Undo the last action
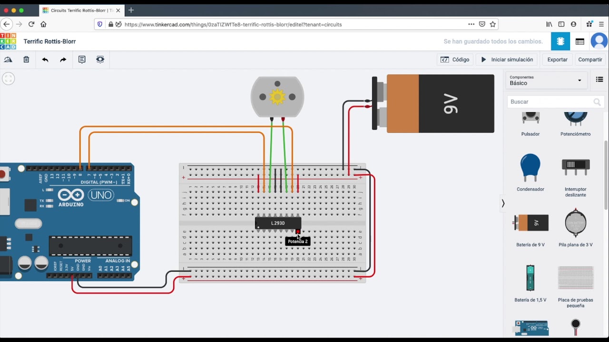The image size is (609, 342). [x=45, y=59]
